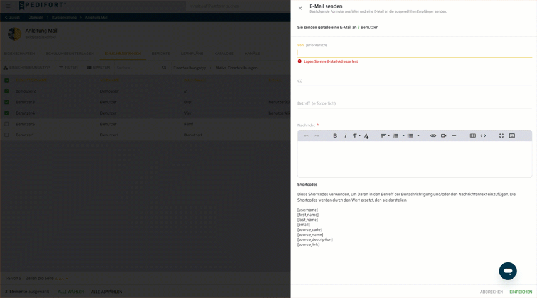Click the Spedifort logo
Viewport: 537px width, 298px height.
(42, 5)
